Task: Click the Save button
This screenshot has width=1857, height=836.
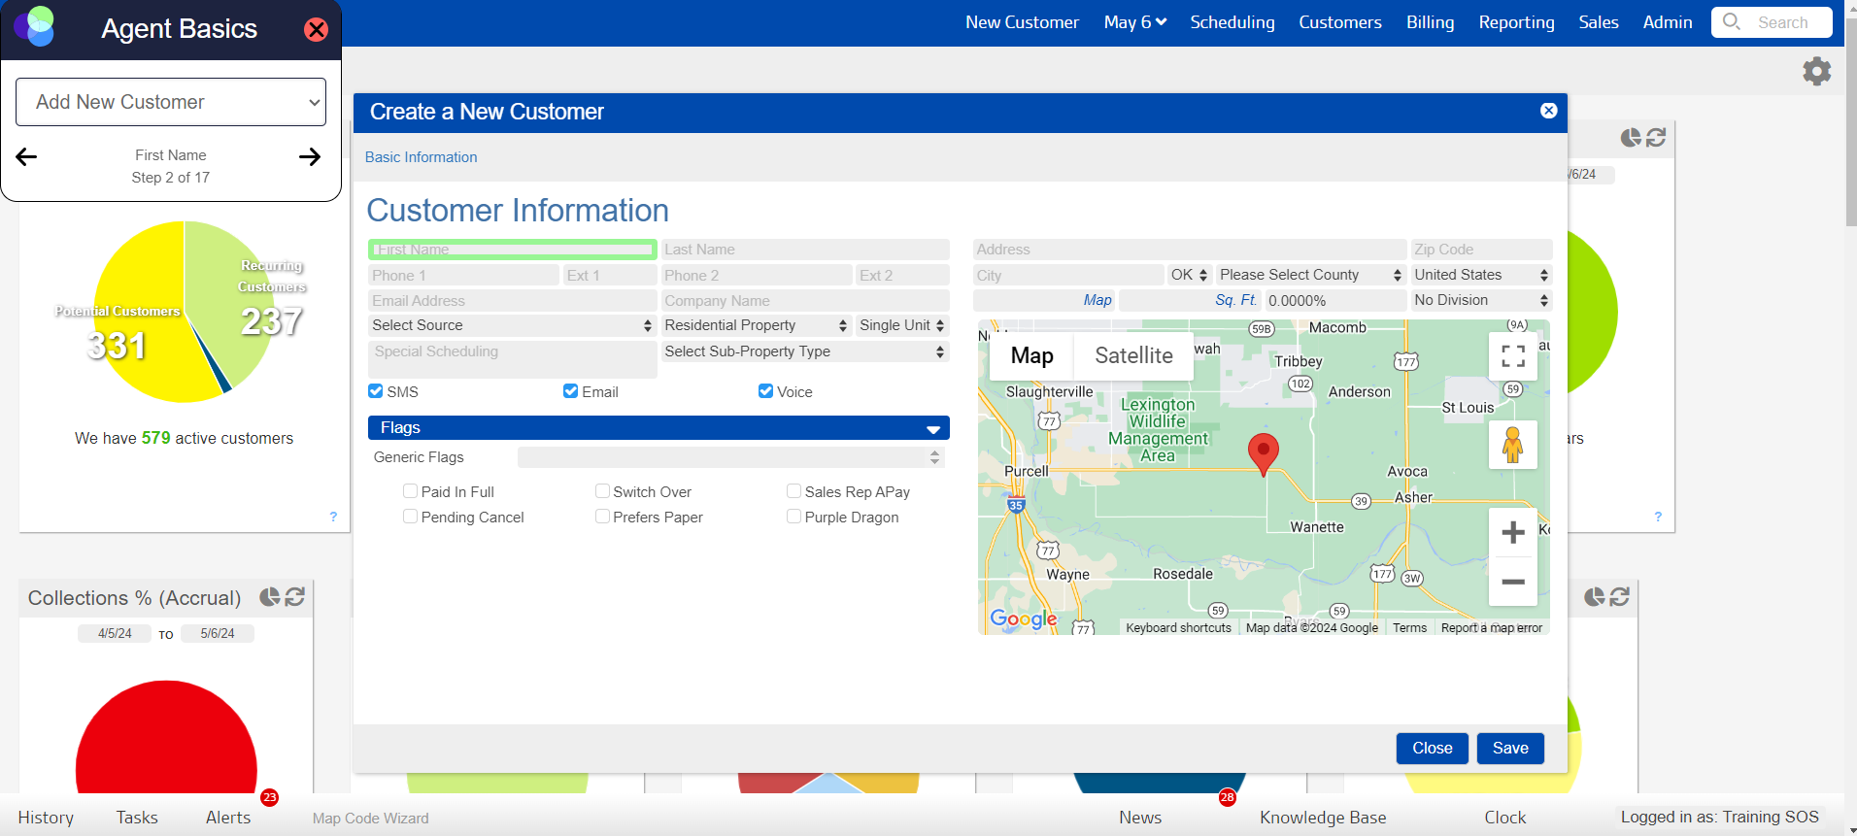Action: (1509, 749)
